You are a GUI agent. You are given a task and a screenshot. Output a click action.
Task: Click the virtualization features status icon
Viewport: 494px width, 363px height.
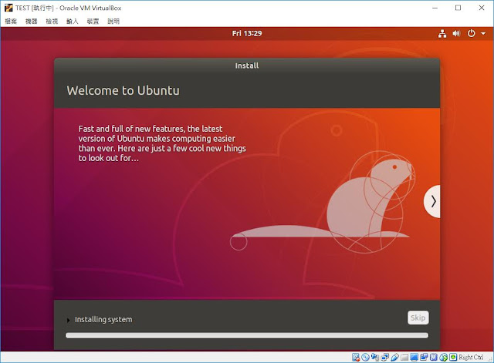point(434,357)
